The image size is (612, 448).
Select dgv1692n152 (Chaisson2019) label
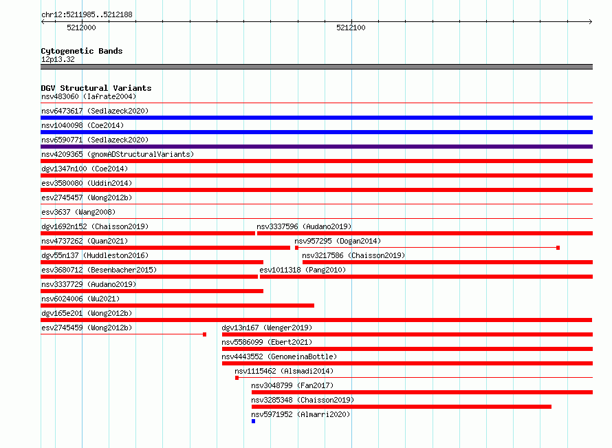pyautogui.click(x=95, y=226)
